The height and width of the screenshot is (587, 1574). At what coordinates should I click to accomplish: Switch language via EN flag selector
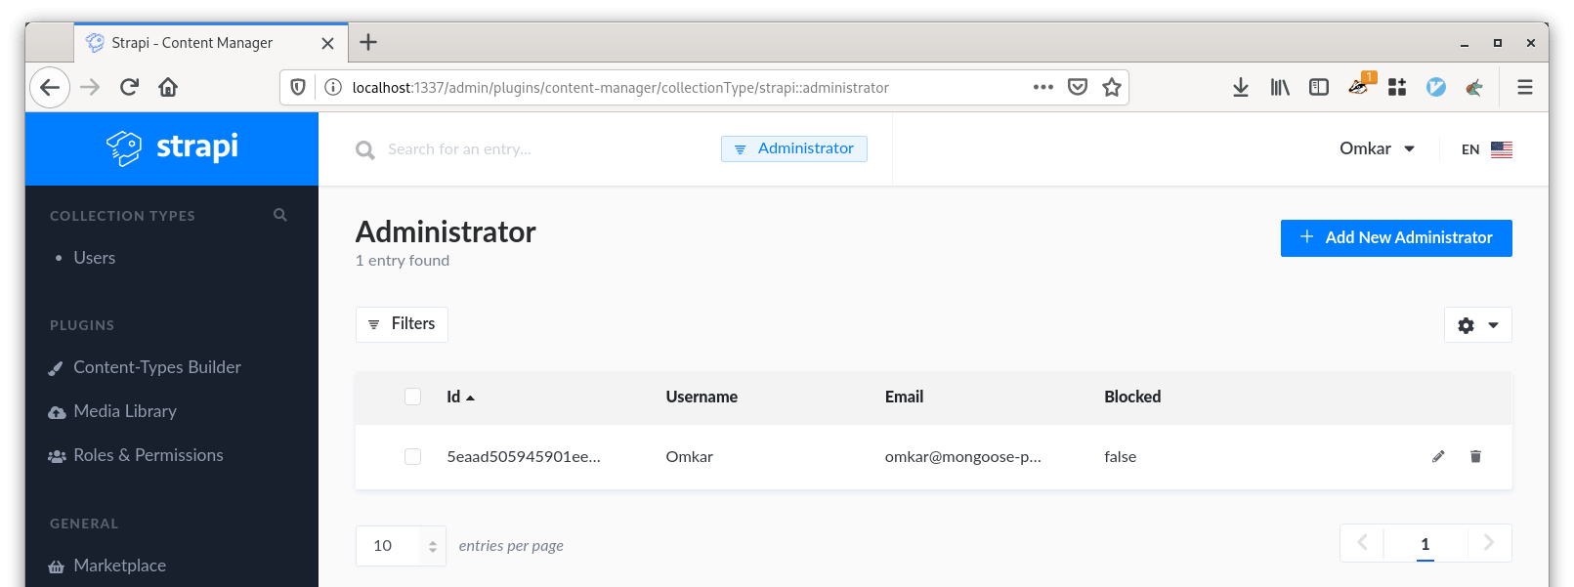(x=1487, y=149)
